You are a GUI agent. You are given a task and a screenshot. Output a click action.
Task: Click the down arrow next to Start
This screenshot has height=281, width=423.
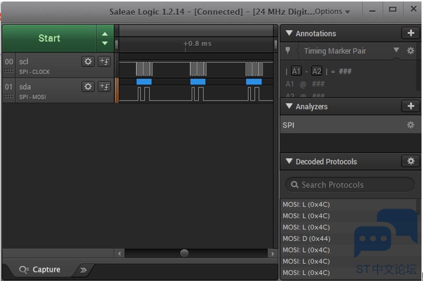click(105, 43)
